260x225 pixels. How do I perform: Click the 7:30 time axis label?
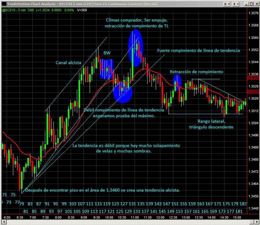[x=45, y=217]
